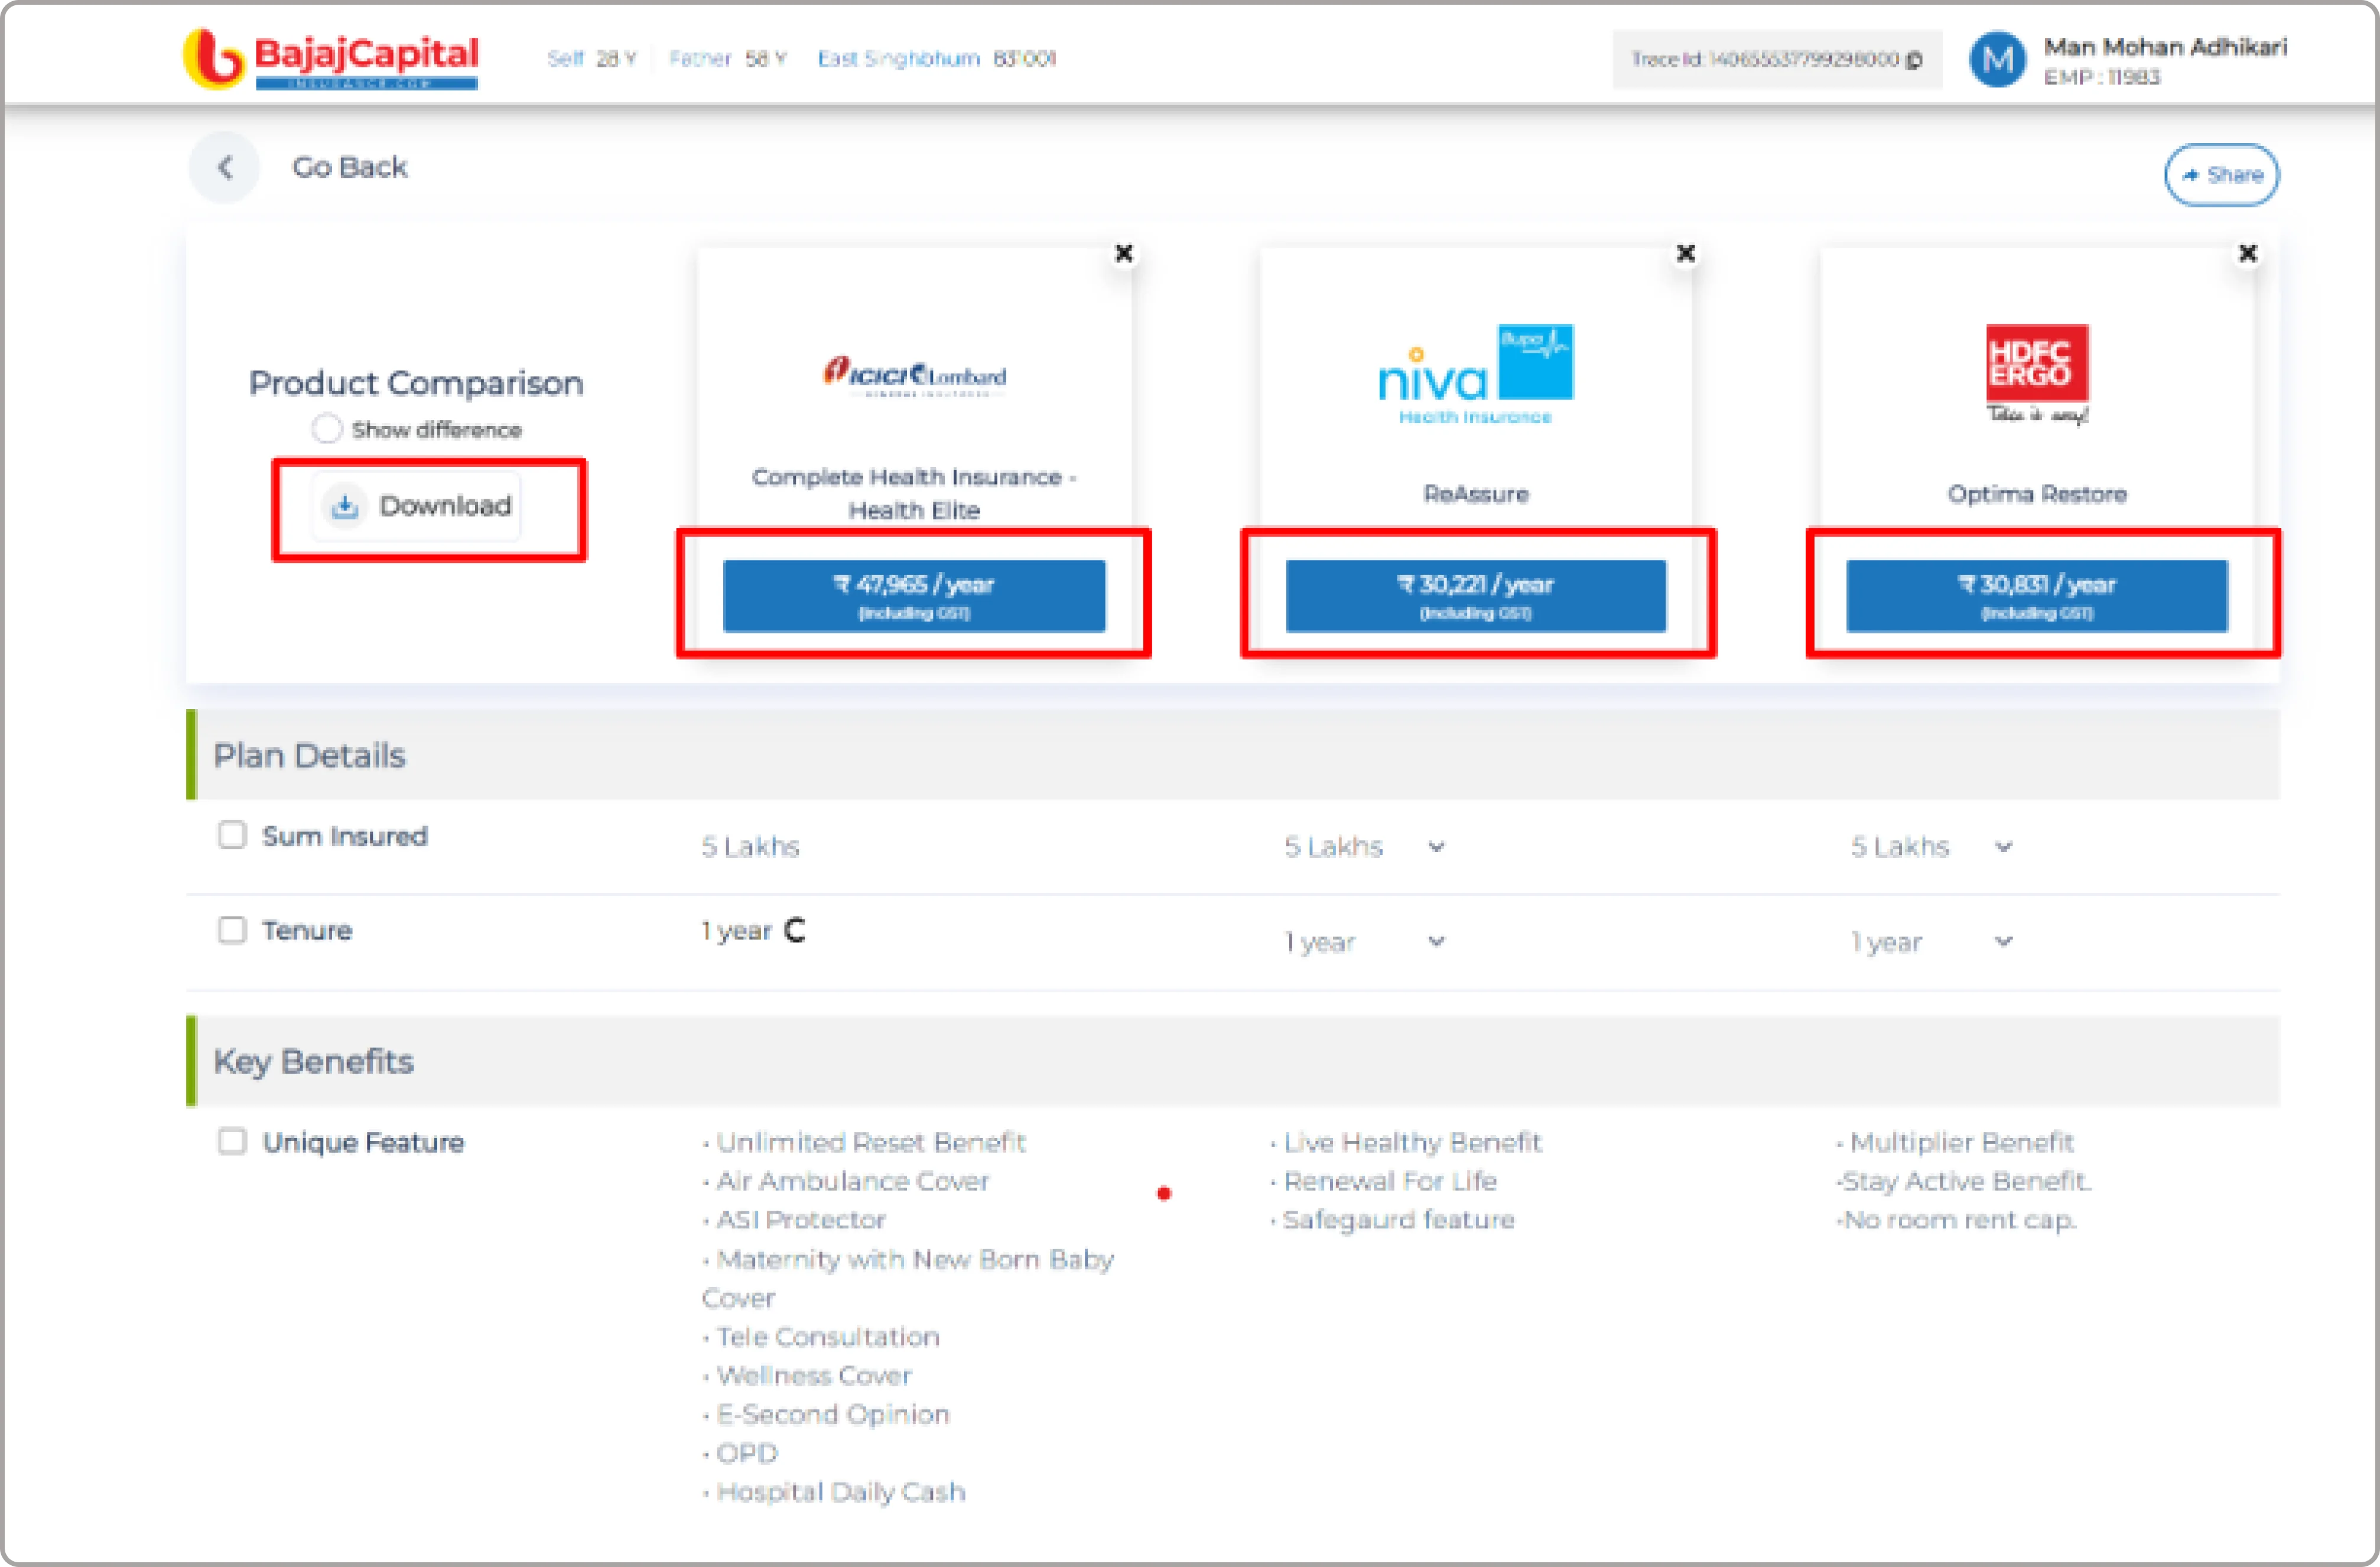Click the Live Healthy Benefit feature

click(1412, 1142)
